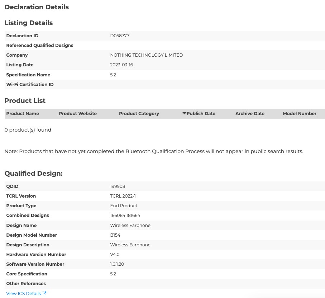Viewport: 325px width, 298px height.
Task: Select the Model Number column header
Action: [300, 114]
